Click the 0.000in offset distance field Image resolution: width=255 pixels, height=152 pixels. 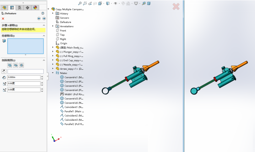click(24, 77)
